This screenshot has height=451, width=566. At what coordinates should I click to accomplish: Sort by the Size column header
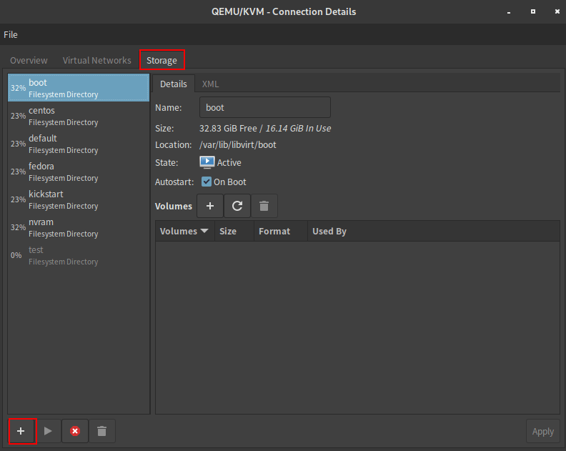[234, 231]
